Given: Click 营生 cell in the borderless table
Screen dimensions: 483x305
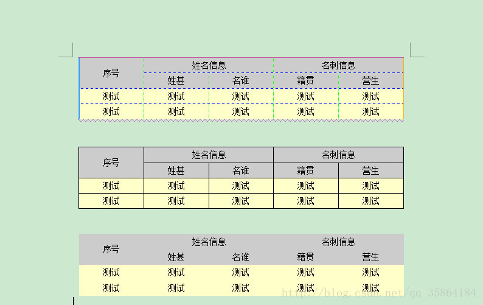Looking at the screenshot, I should click(x=371, y=257).
